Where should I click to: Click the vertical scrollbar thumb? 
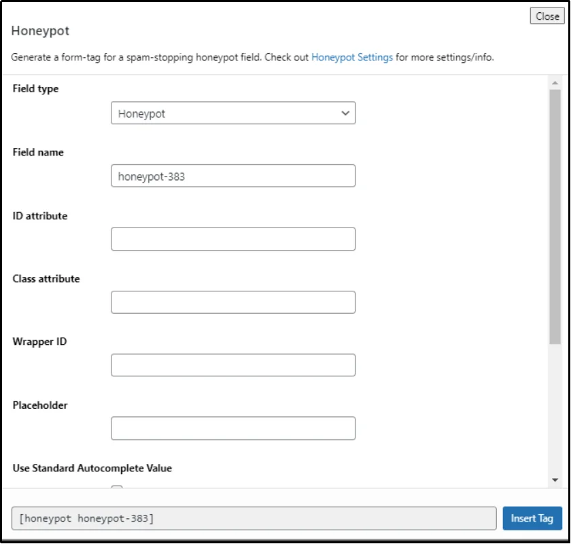(555, 217)
